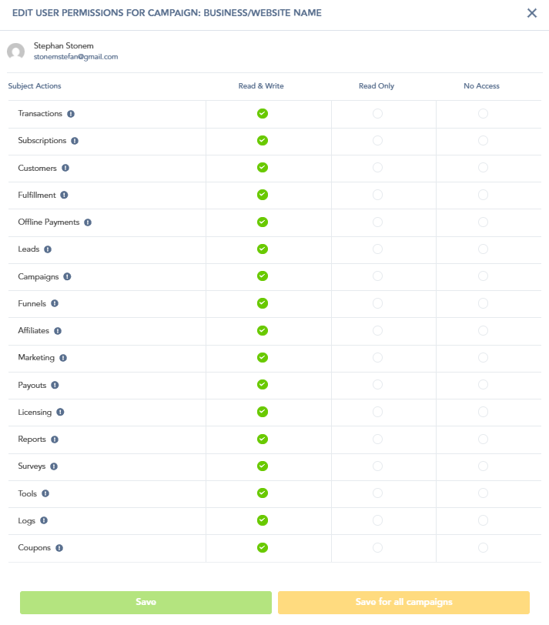Set Surveys to Read Only
The width and height of the screenshot is (549, 625).
377,466
